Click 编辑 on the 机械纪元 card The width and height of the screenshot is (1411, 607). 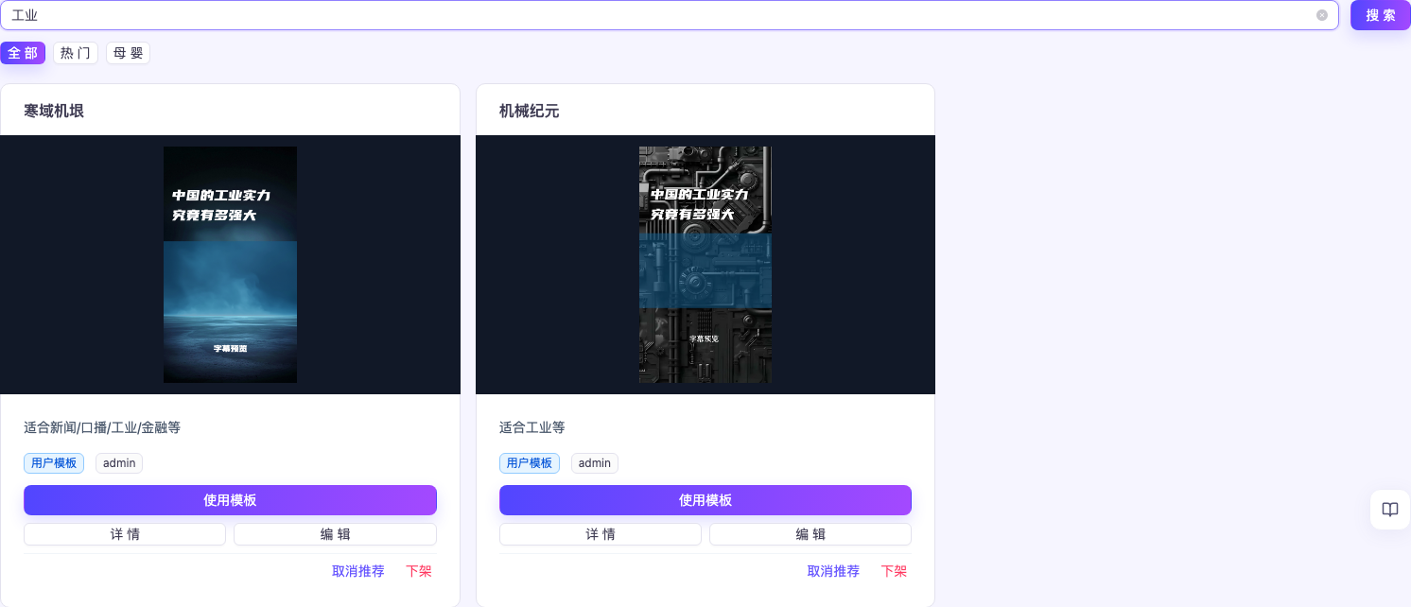pyautogui.click(x=810, y=534)
